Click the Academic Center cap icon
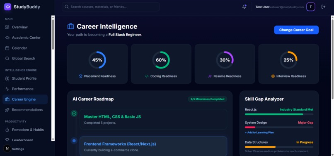 (x=7, y=38)
